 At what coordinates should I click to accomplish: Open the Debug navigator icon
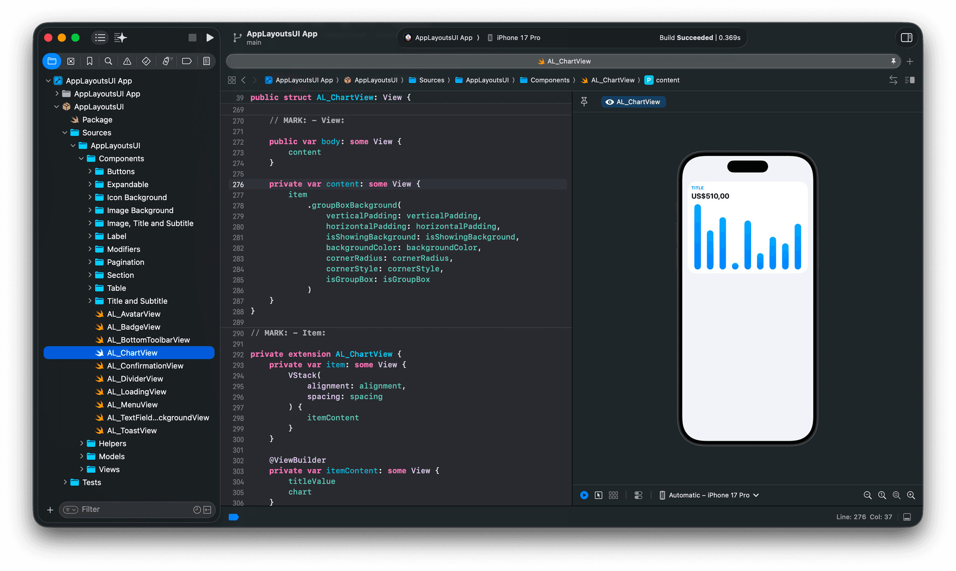[x=167, y=61]
